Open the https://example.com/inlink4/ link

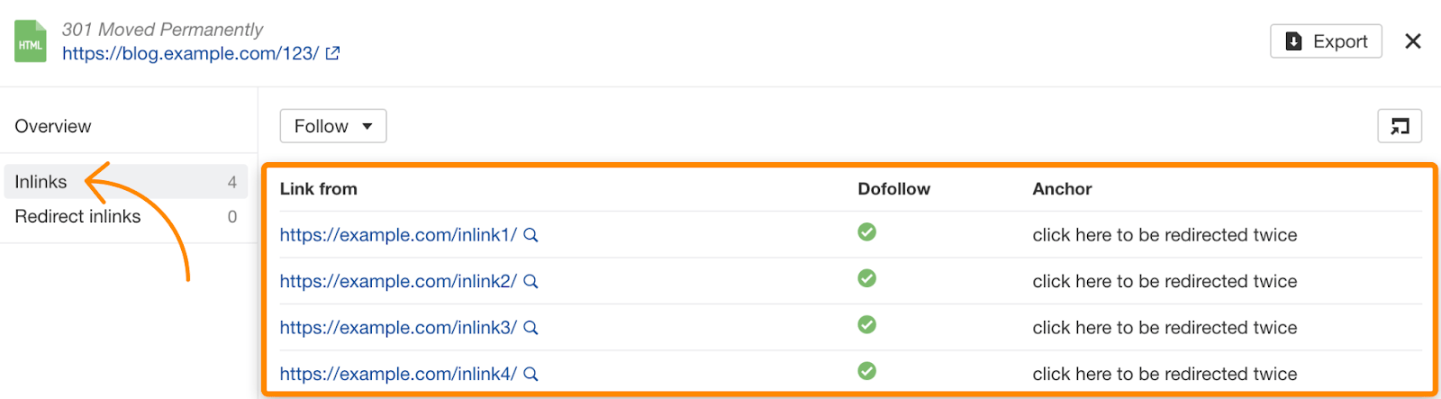click(x=398, y=374)
